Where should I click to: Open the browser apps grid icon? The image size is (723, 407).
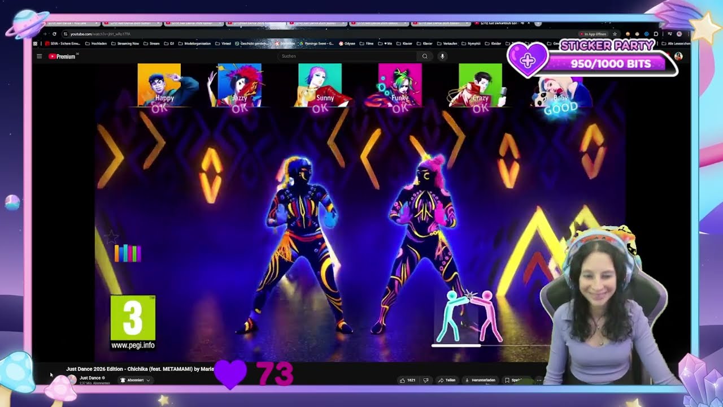(x=36, y=44)
